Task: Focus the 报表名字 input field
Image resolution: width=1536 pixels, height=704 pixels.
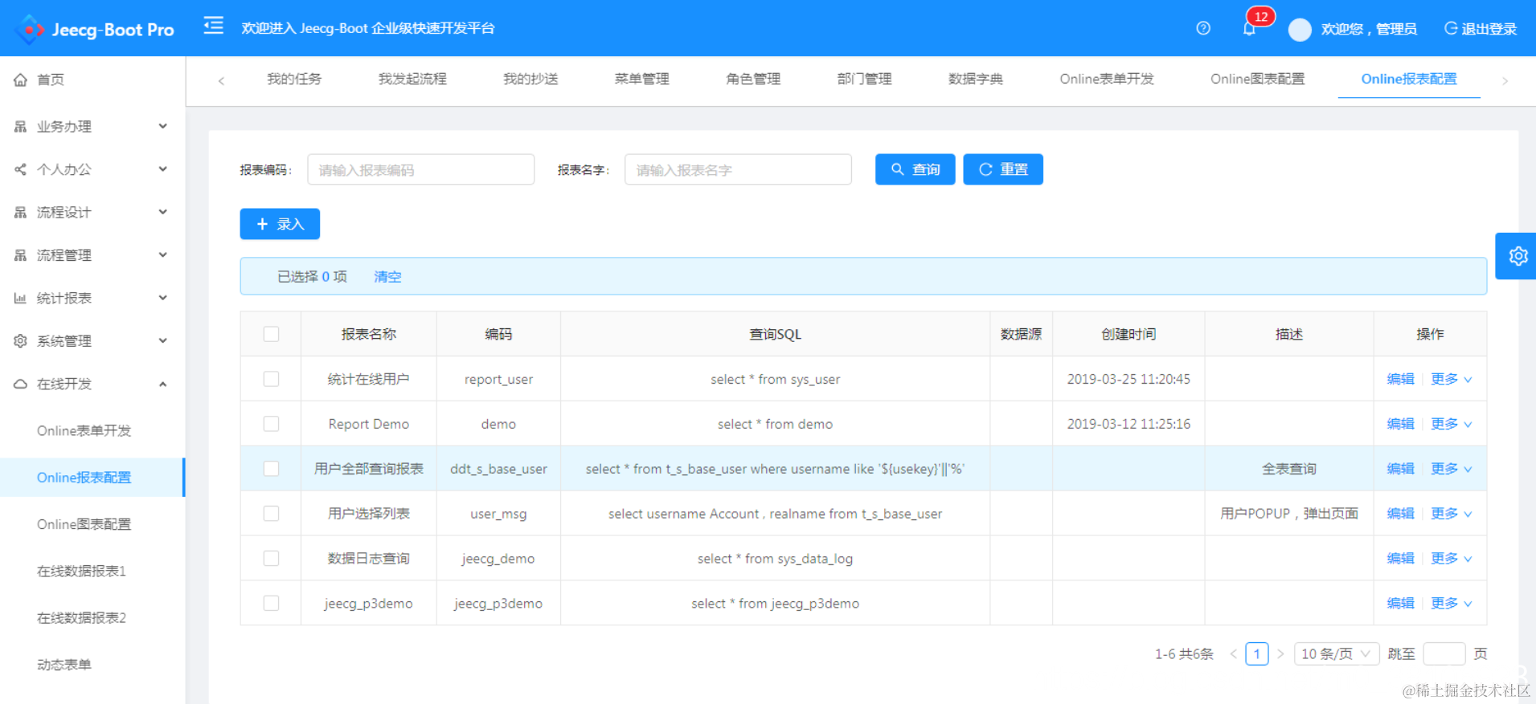Action: coord(738,169)
